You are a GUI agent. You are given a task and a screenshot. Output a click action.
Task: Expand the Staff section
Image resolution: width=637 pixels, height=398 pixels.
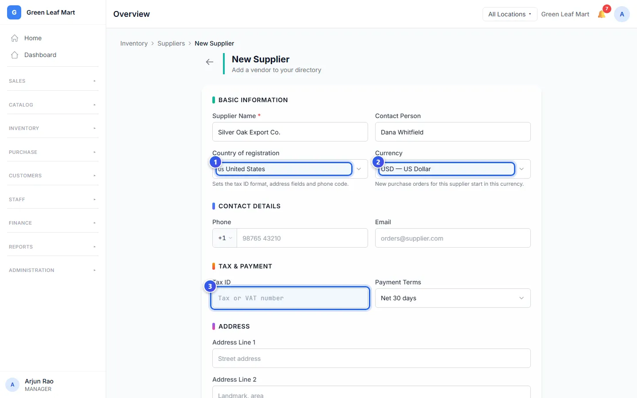coord(53,199)
